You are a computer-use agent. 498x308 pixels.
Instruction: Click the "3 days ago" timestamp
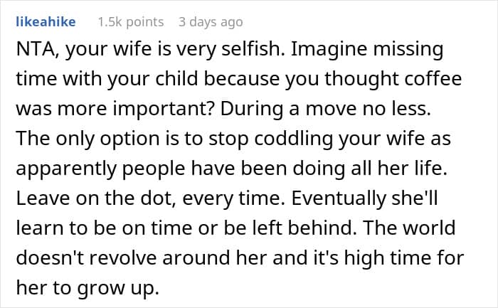coord(211,22)
